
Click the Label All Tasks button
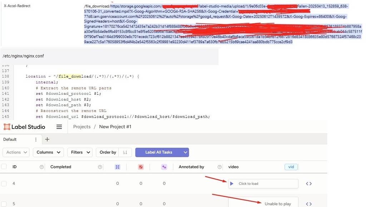[x=159, y=152]
